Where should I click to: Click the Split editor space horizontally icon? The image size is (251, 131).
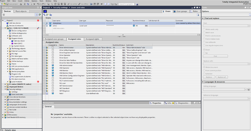coord(106,4)
